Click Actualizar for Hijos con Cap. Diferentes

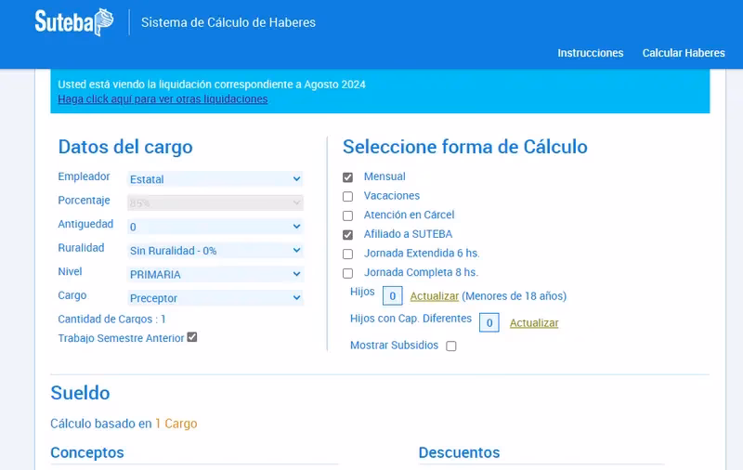click(534, 323)
